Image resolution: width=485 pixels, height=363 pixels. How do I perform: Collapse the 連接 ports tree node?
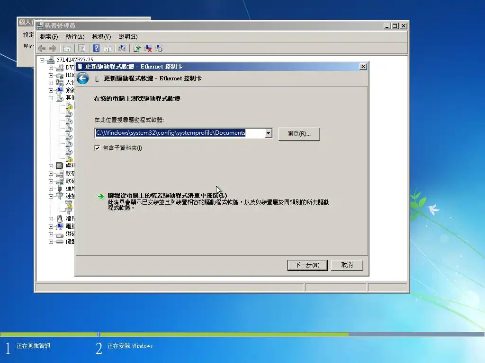coord(51,196)
